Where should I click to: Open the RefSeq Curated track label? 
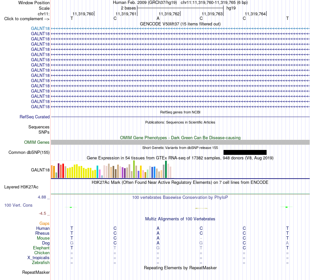(35, 117)
